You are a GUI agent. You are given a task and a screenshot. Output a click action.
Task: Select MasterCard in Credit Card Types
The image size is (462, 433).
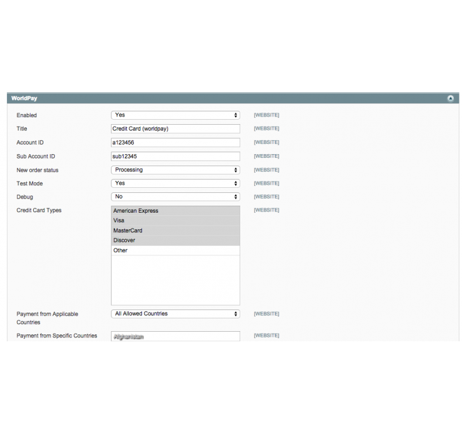pyautogui.click(x=176, y=231)
